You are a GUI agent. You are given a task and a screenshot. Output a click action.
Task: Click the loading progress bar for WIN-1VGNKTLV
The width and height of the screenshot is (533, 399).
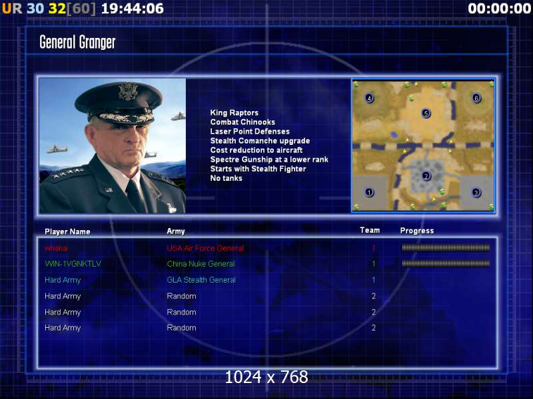446,263
